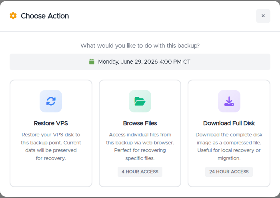The height and width of the screenshot is (198, 280).
Task: Select the Browse Files title
Action: tap(140, 123)
